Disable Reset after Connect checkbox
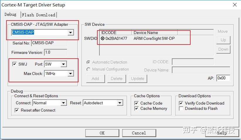241x140 pixels. click(17, 110)
